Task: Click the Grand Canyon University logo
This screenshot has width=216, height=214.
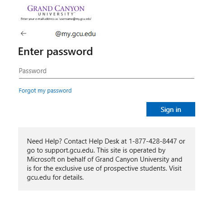Action: click(x=56, y=10)
